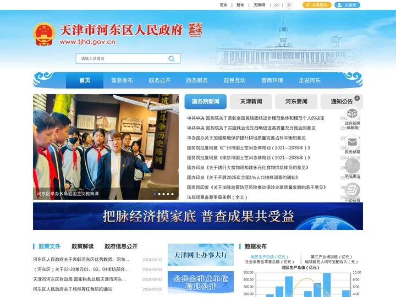Select second carousel dot indicator
Viewport: 396px width, 297px height.
[159, 194]
